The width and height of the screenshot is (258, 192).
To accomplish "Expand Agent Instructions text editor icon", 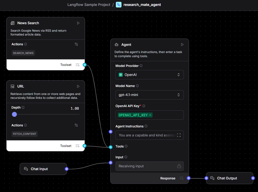I will click(179, 135).
